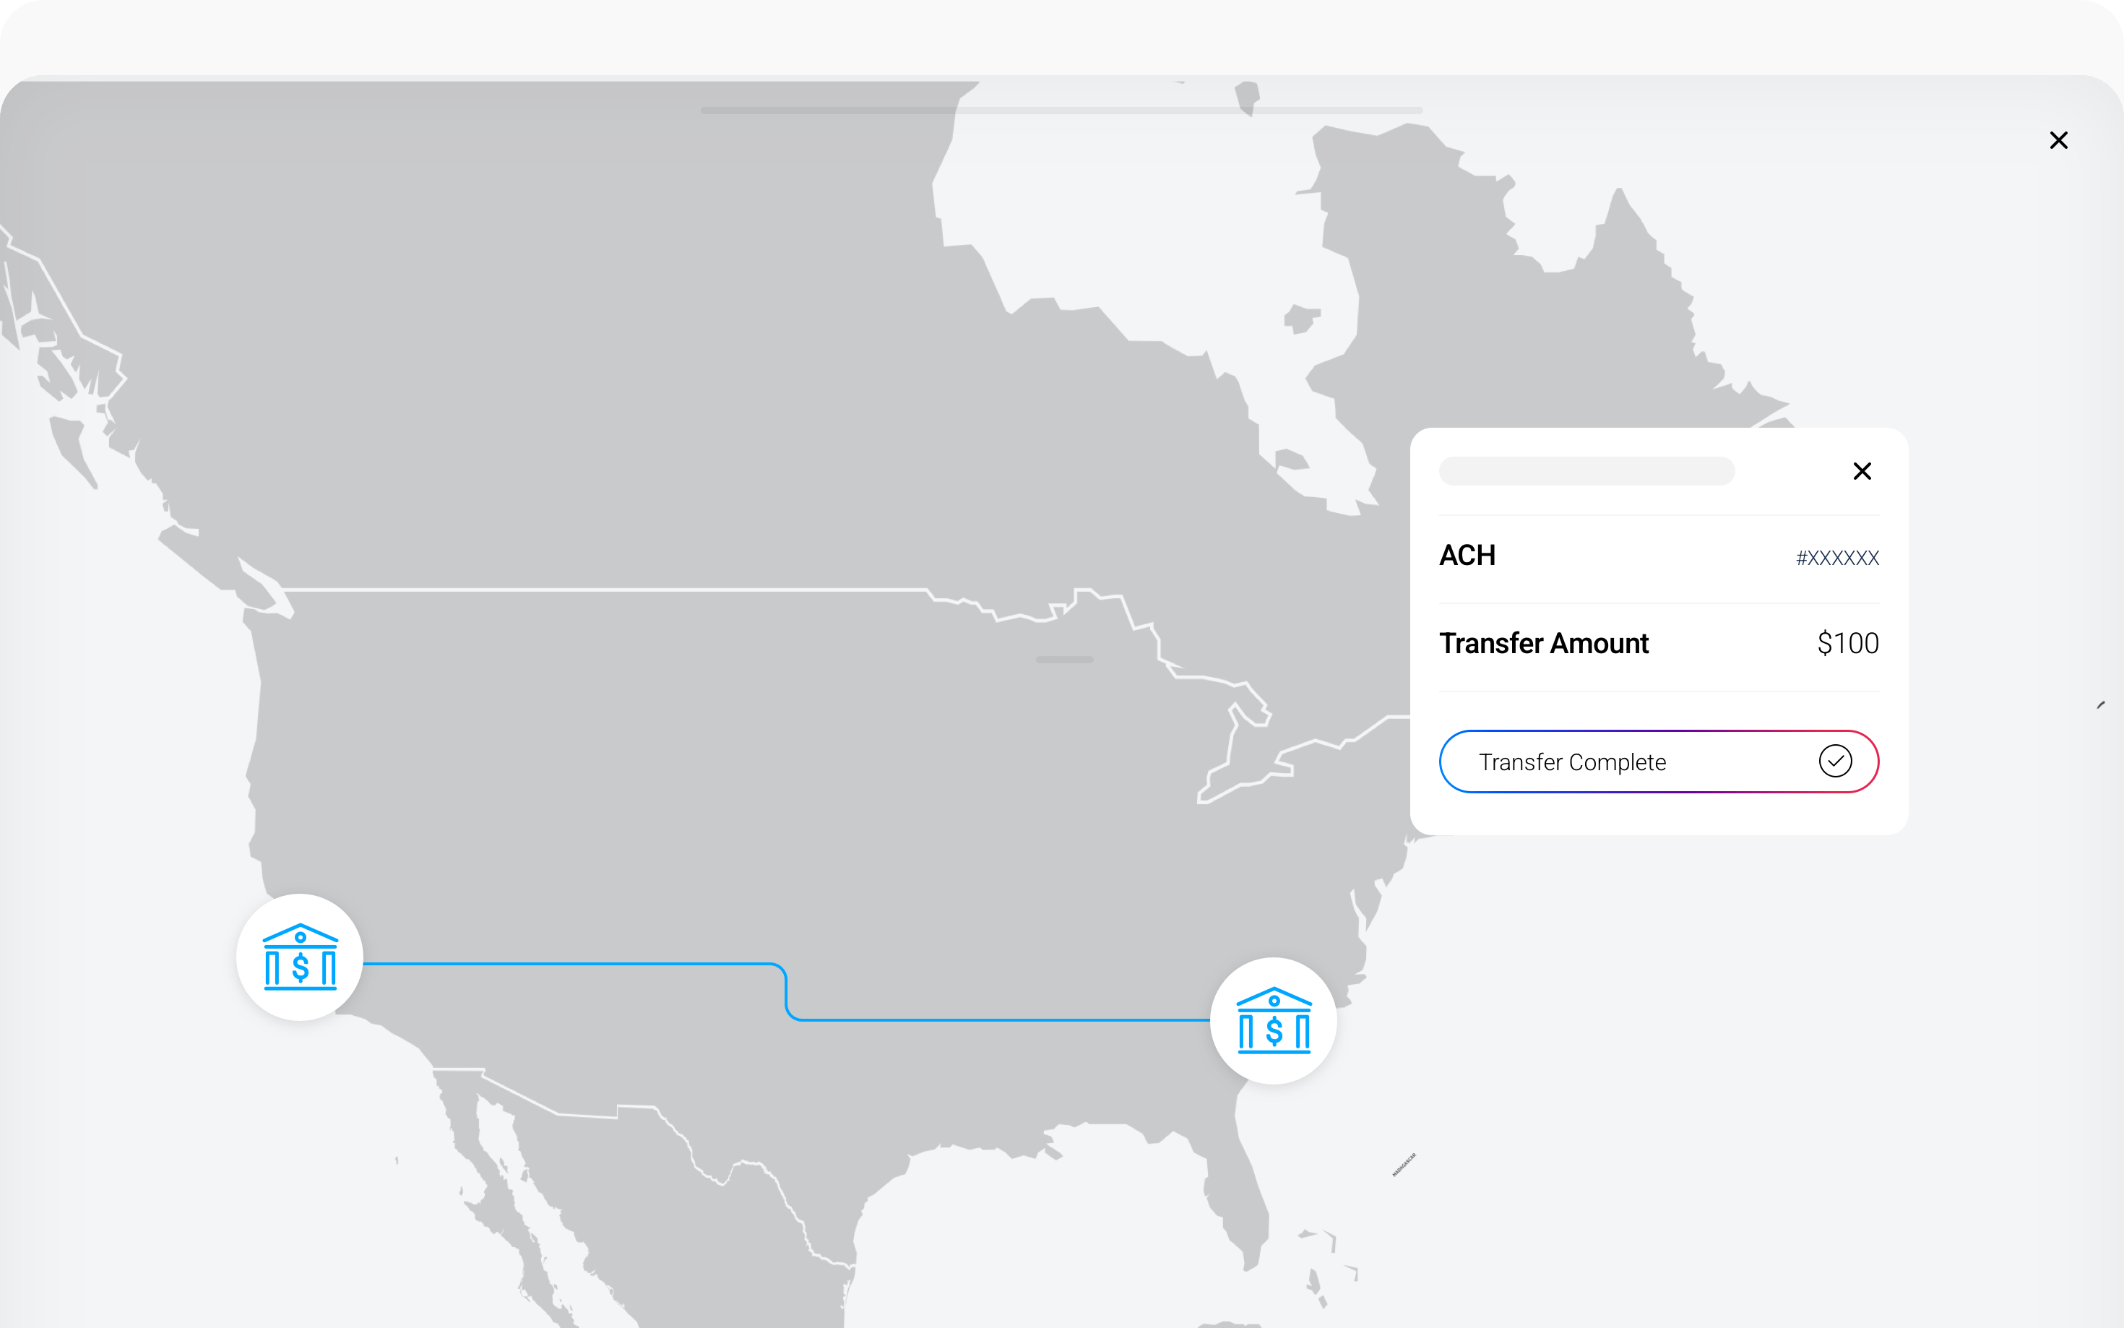Click the #XXXXXX reference number

1837,559
